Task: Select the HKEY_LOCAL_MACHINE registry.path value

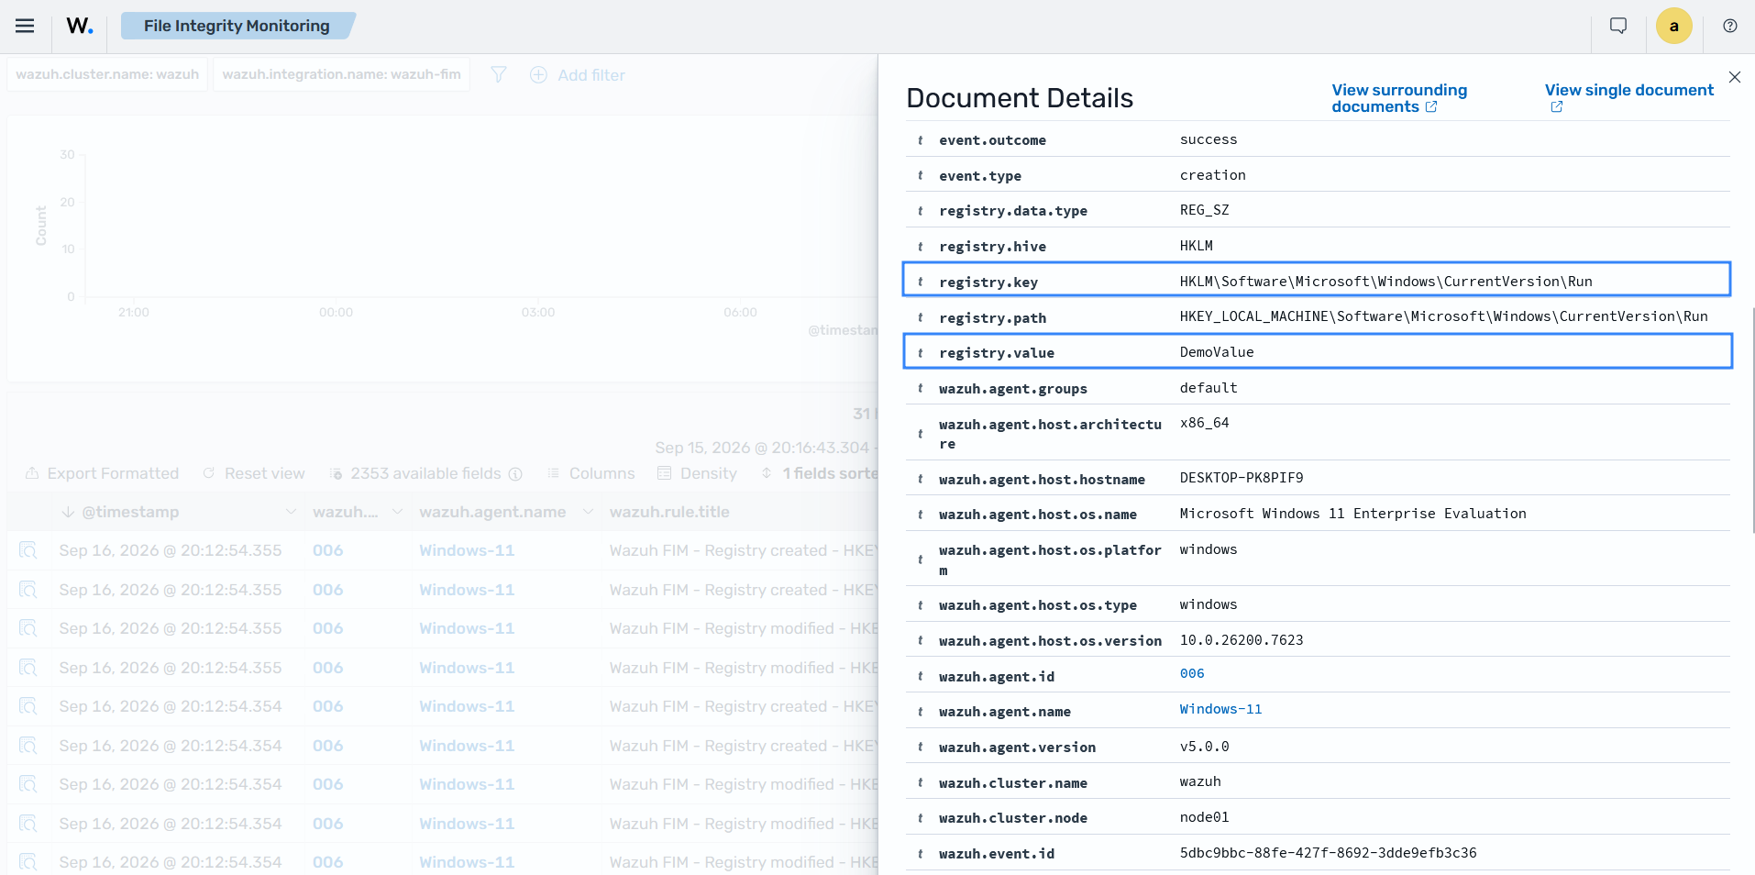Action: [x=1443, y=316]
